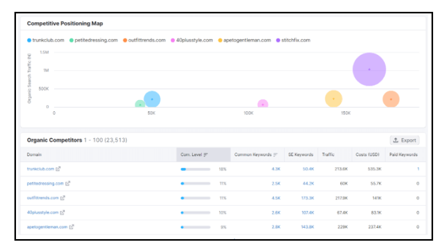Click the 213.6K traffic value
The width and height of the screenshot is (447, 252).
point(341,169)
